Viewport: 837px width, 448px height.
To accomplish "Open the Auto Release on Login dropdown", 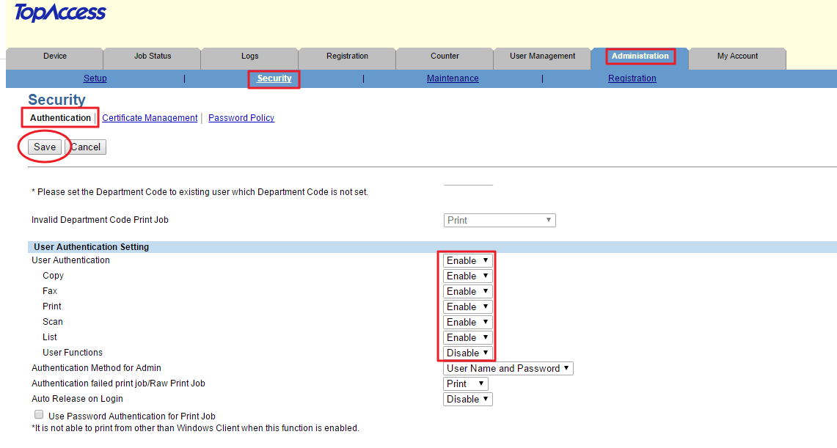I will tap(467, 399).
